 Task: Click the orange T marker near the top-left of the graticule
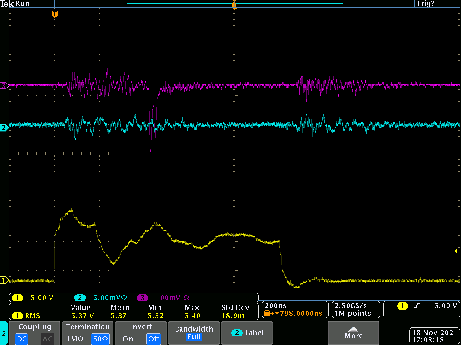coord(55,14)
